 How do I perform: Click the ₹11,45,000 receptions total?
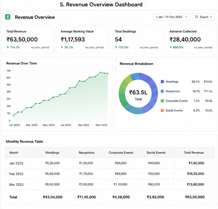[x=86, y=197]
